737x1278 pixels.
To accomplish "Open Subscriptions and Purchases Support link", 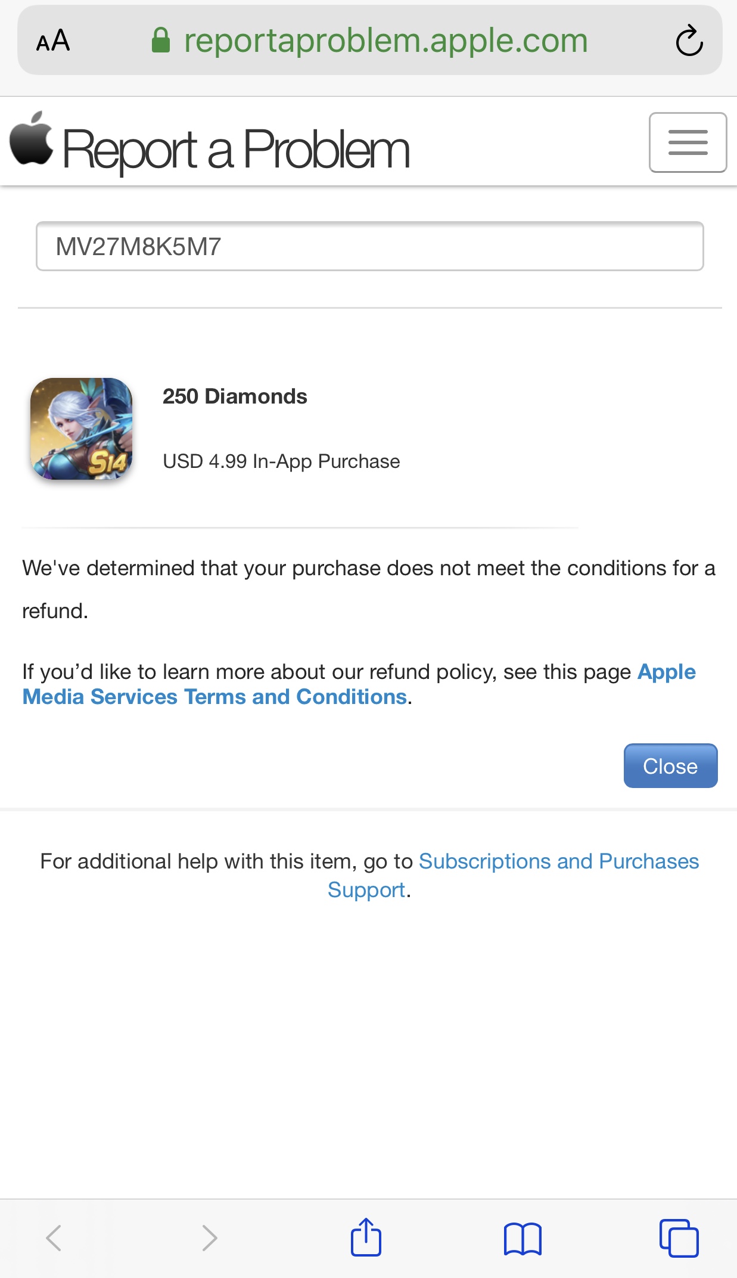I will (x=558, y=861).
